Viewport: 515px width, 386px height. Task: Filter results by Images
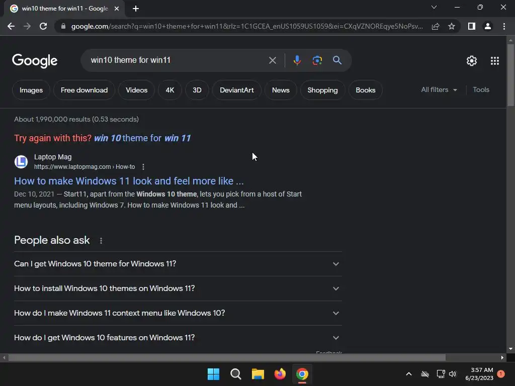[x=31, y=90]
